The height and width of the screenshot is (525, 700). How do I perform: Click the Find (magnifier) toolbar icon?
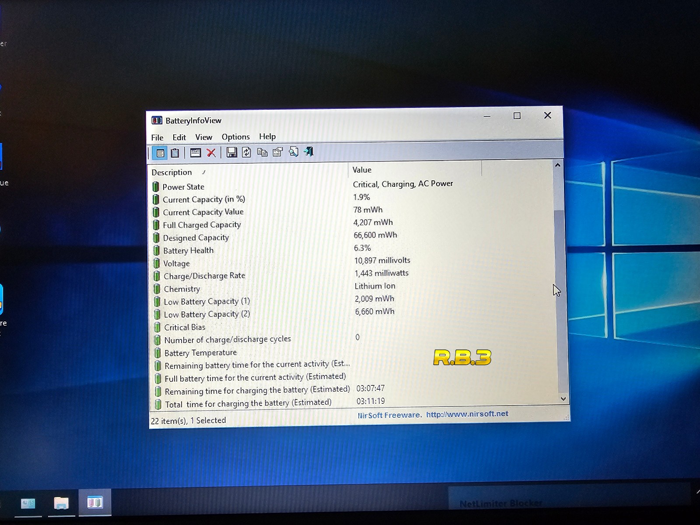coord(294,152)
